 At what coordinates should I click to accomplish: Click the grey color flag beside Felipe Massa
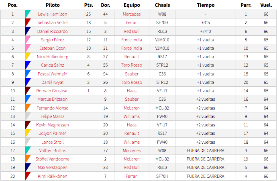[28, 116]
